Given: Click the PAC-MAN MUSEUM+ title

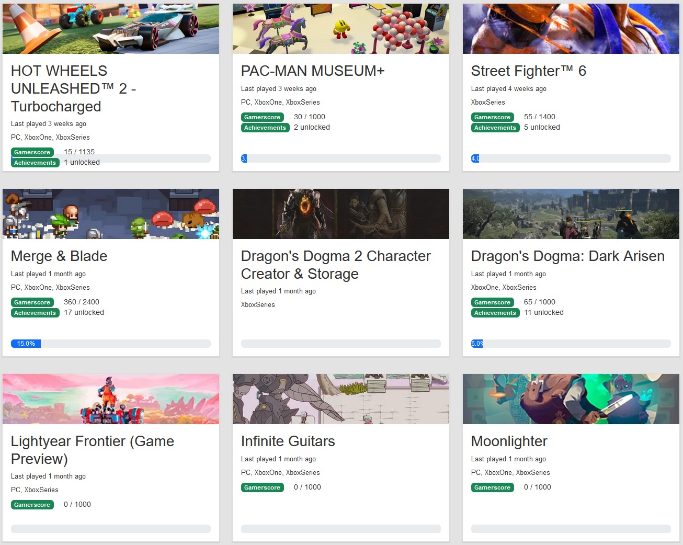Looking at the screenshot, I should point(313,71).
